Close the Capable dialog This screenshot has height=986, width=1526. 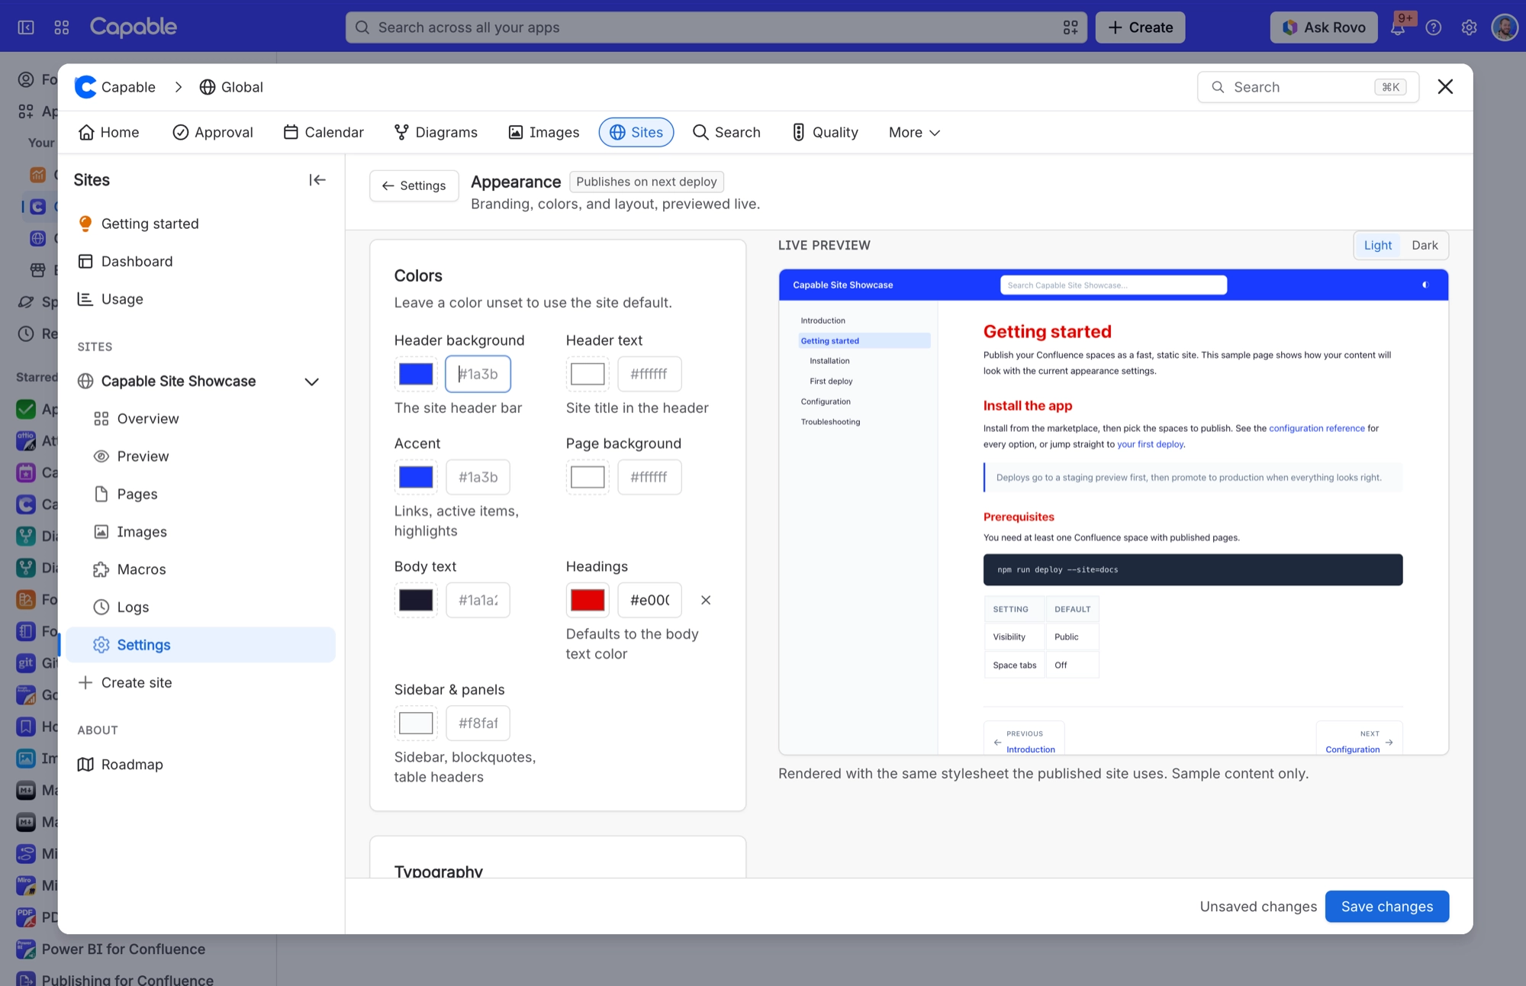tap(1445, 87)
